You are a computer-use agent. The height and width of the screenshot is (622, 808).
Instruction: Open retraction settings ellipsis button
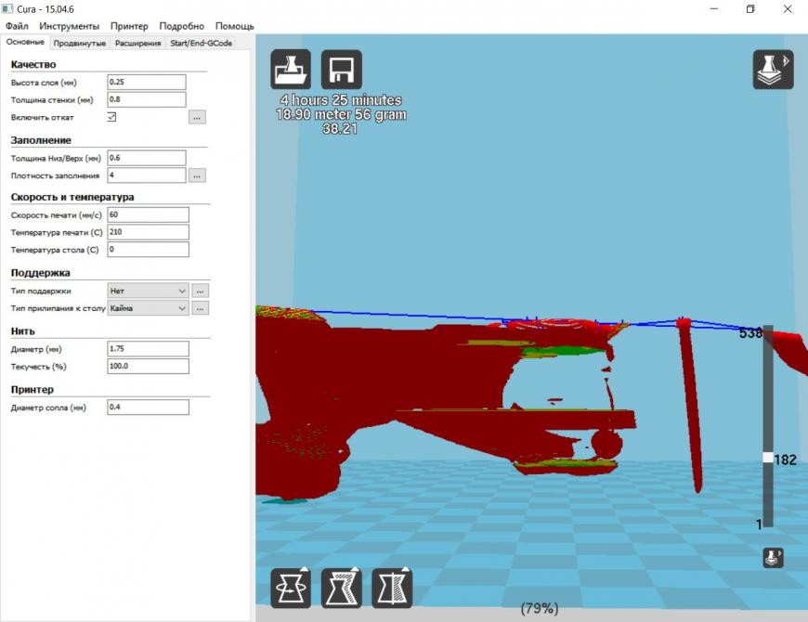tap(197, 117)
